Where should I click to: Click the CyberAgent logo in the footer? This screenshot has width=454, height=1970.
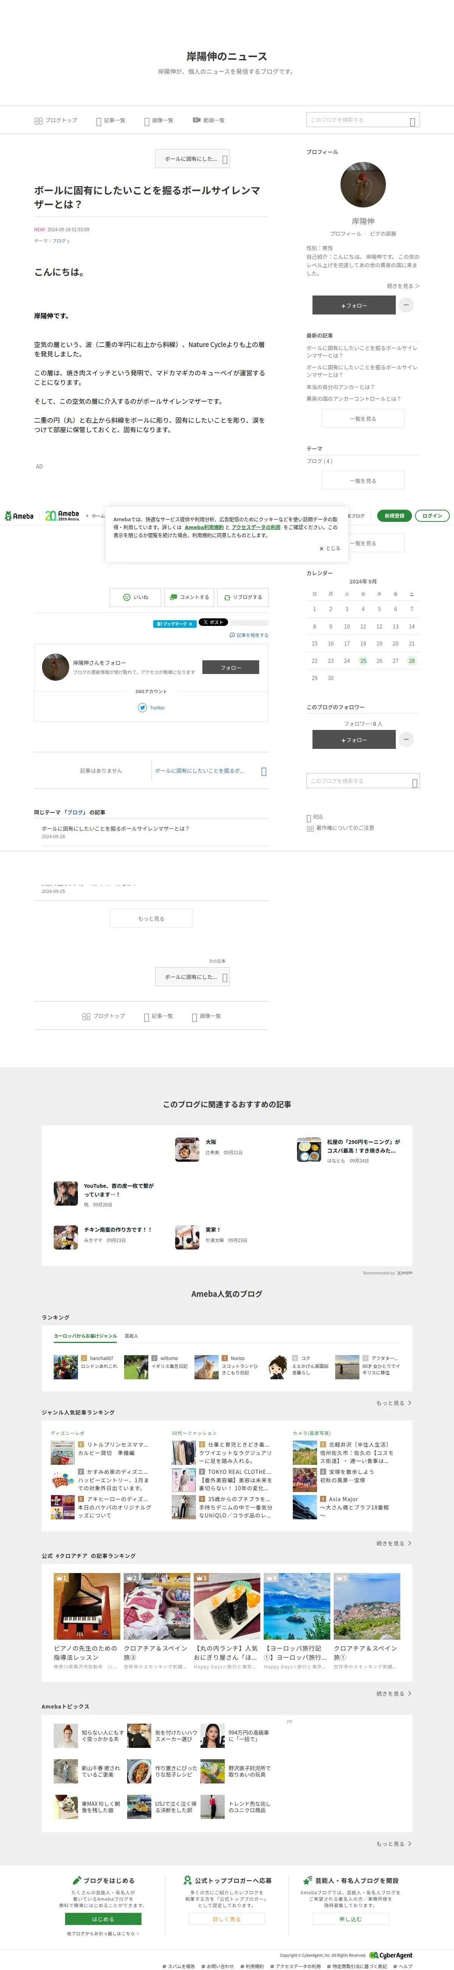pos(390,1956)
